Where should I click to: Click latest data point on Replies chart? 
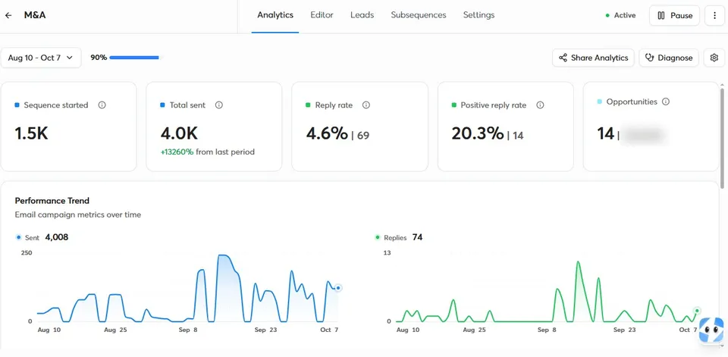697,311
